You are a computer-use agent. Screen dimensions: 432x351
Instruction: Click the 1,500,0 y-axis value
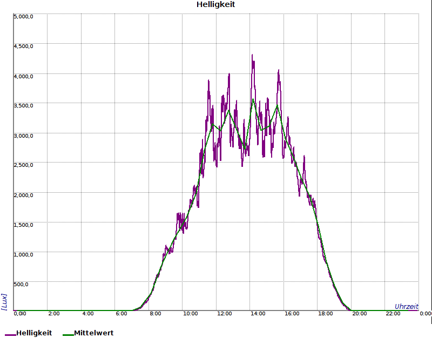pyautogui.click(x=23, y=225)
